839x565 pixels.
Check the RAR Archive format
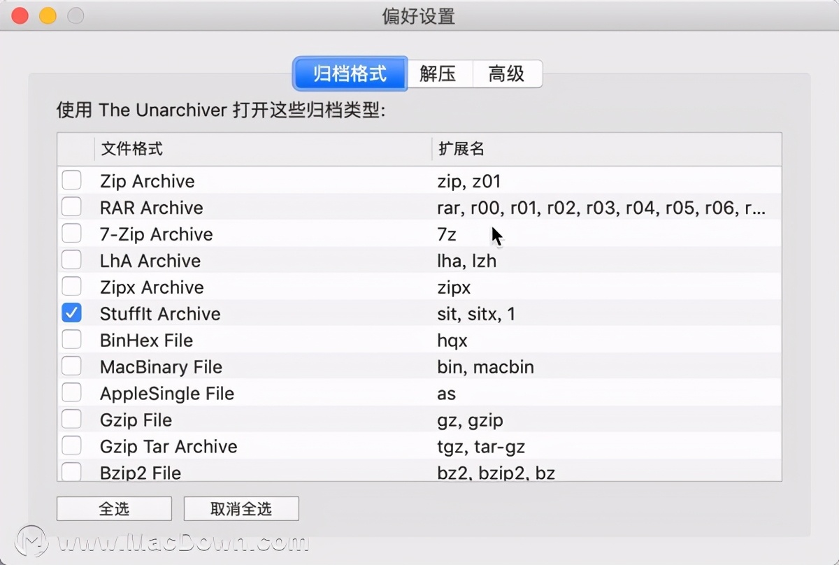(71, 206)
